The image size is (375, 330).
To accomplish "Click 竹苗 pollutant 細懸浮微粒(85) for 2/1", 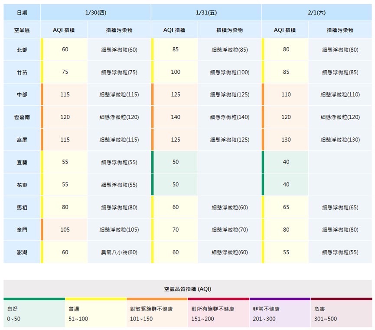I will (x=340, y=72).
